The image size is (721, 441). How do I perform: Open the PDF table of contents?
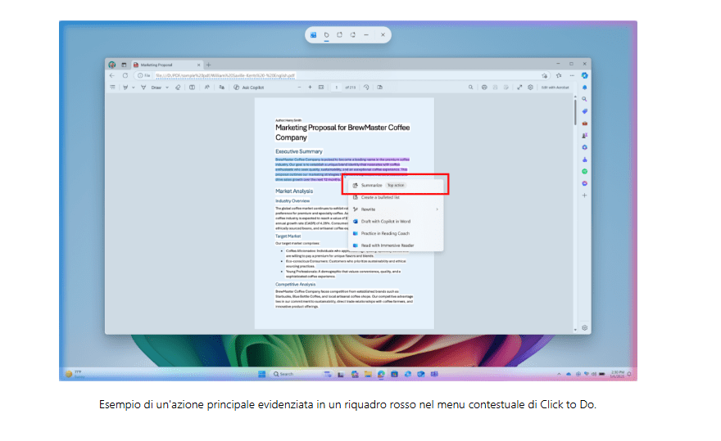click(113, 88)
